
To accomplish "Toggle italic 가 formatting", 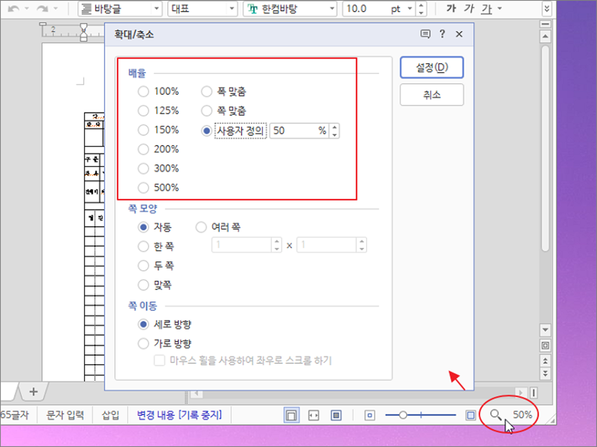I will point(469,9).
